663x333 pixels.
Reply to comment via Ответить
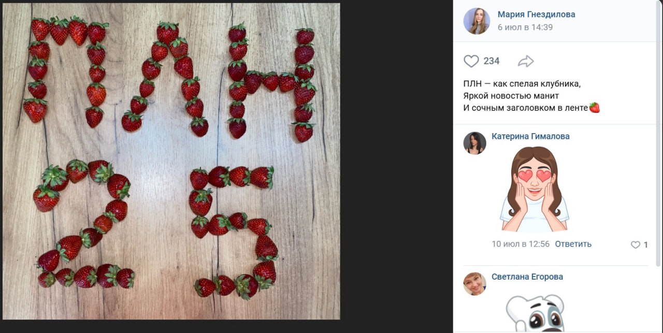tap(573, 244)
